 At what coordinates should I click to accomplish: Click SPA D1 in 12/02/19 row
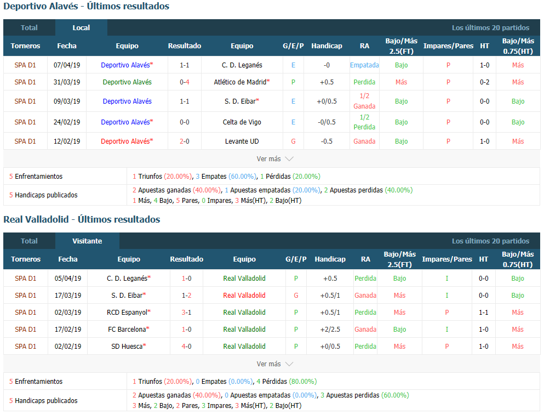pos(25,141)
